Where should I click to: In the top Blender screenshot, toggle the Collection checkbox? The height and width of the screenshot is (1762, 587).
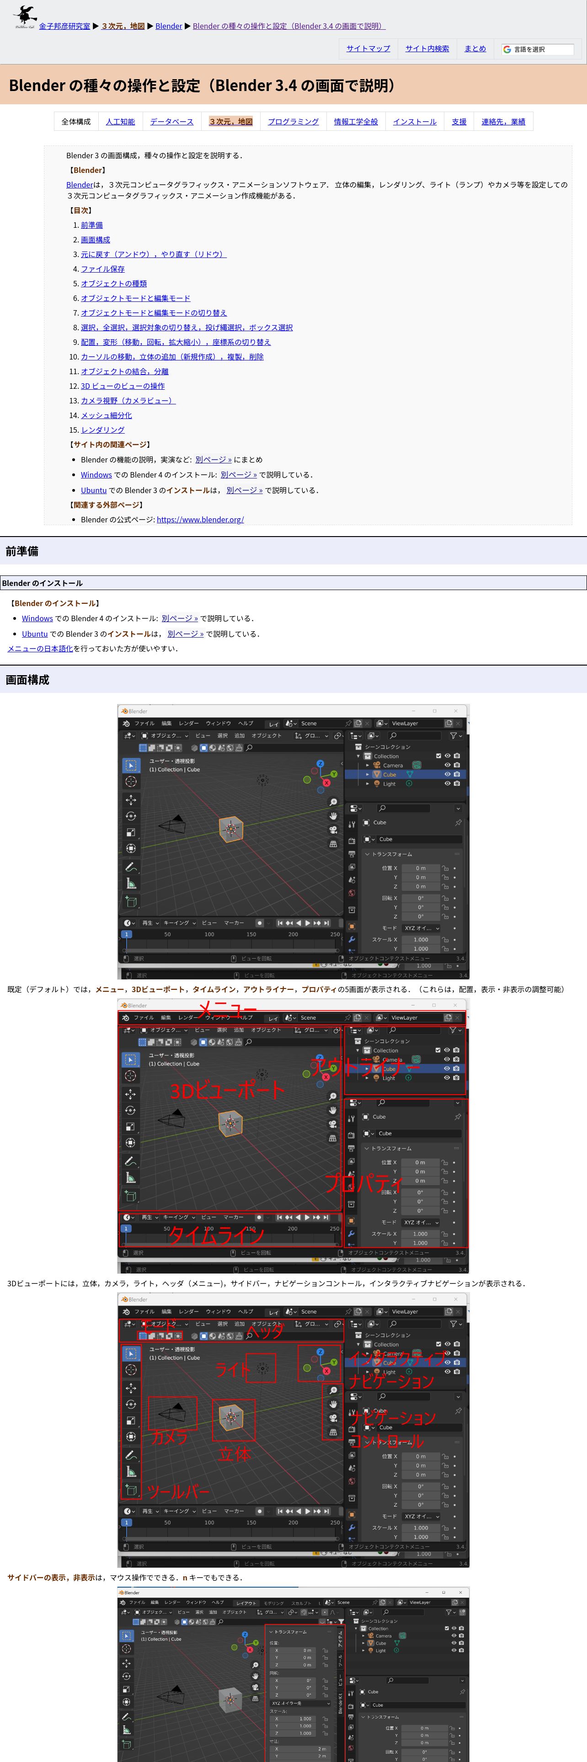tap(439, 757)
